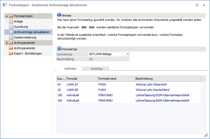The height and width of the screenshot is (139, 210).
Task: Click the blue Hinweis info icon
Action: [59, 15]
